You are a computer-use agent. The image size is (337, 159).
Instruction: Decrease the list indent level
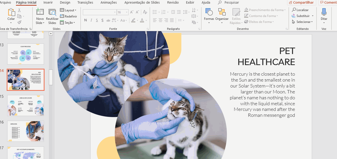(173, 12)
